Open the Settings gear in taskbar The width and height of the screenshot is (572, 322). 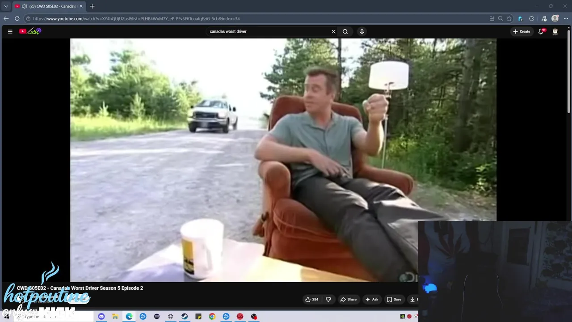[171, 317]
